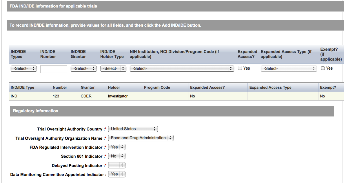The width and height of the screenshot is (344, 183).
Task: Open the Delayed Posting Indicator dropdown
Action: 117,165
